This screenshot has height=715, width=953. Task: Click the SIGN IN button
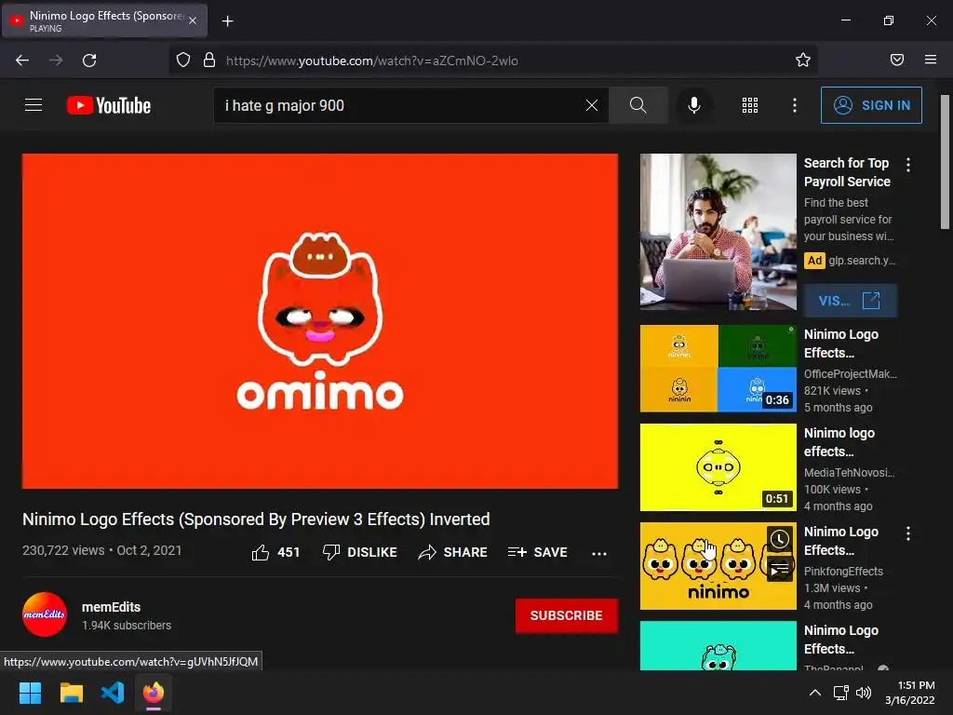(x=871, y=105)
